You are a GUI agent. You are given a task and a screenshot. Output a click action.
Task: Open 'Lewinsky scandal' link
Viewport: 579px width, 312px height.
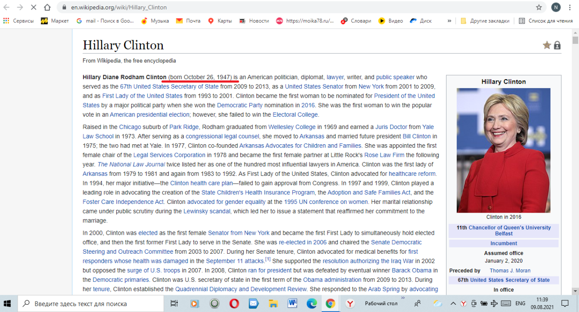click(x=207, y=211)
